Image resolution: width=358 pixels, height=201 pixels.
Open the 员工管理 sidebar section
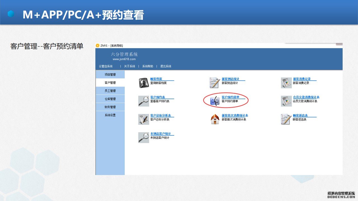pos(110,91)
